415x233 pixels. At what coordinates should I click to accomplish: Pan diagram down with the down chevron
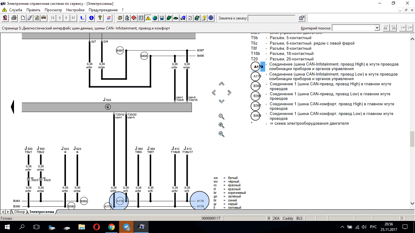click(221, 101)
